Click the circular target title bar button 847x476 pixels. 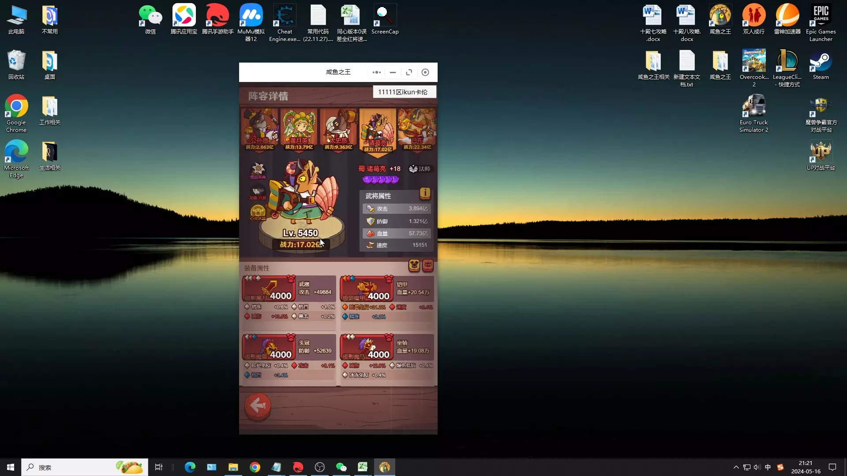[425, 72]
